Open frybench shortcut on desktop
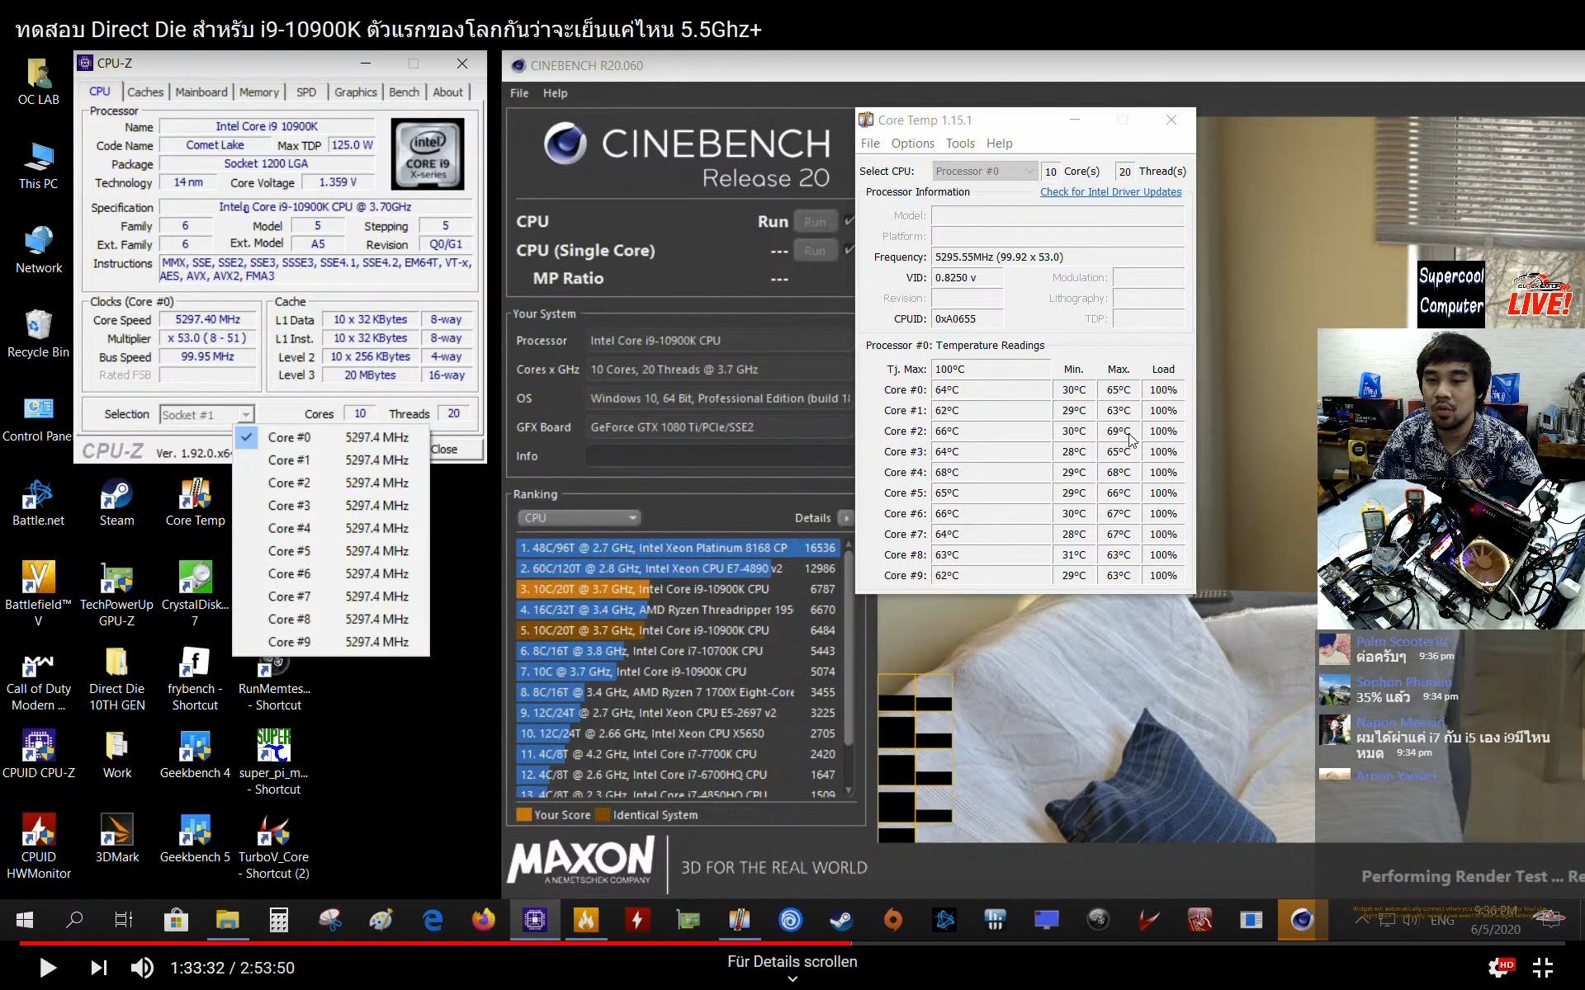1585x990 pixels. tap(195, 678)
